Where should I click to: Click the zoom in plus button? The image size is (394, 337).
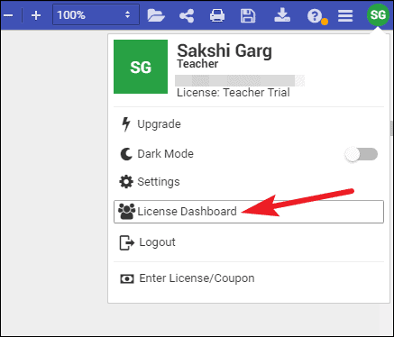pyautogui.click(x=36, y=15)
